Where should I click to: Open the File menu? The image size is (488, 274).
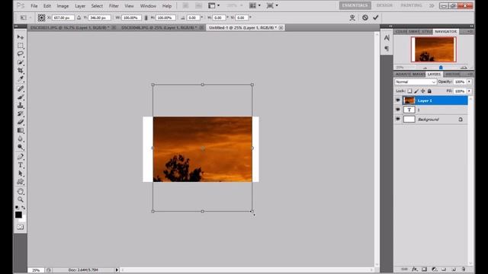coord(34,6)
